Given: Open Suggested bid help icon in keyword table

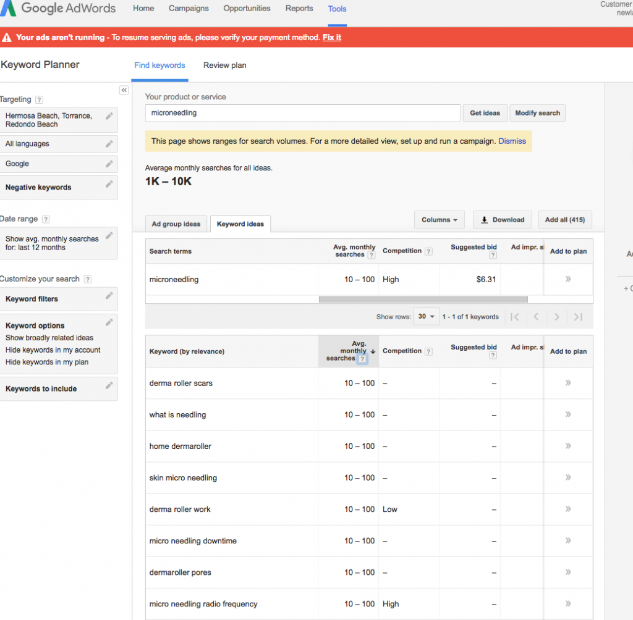Looking at the screenshot, I should pos(493,355).
